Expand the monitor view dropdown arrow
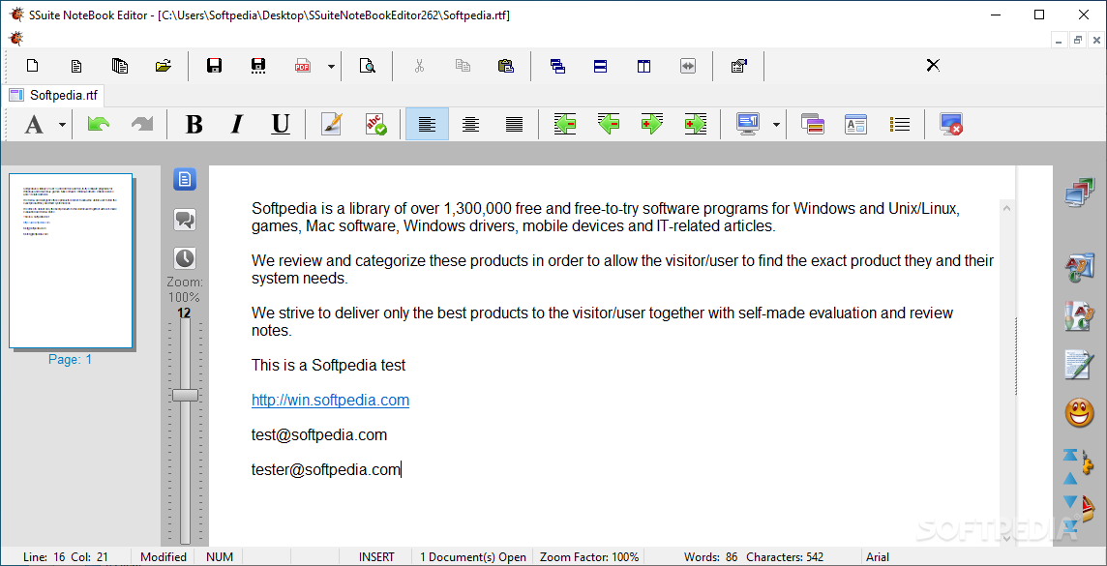 click(x=776, y=125)
